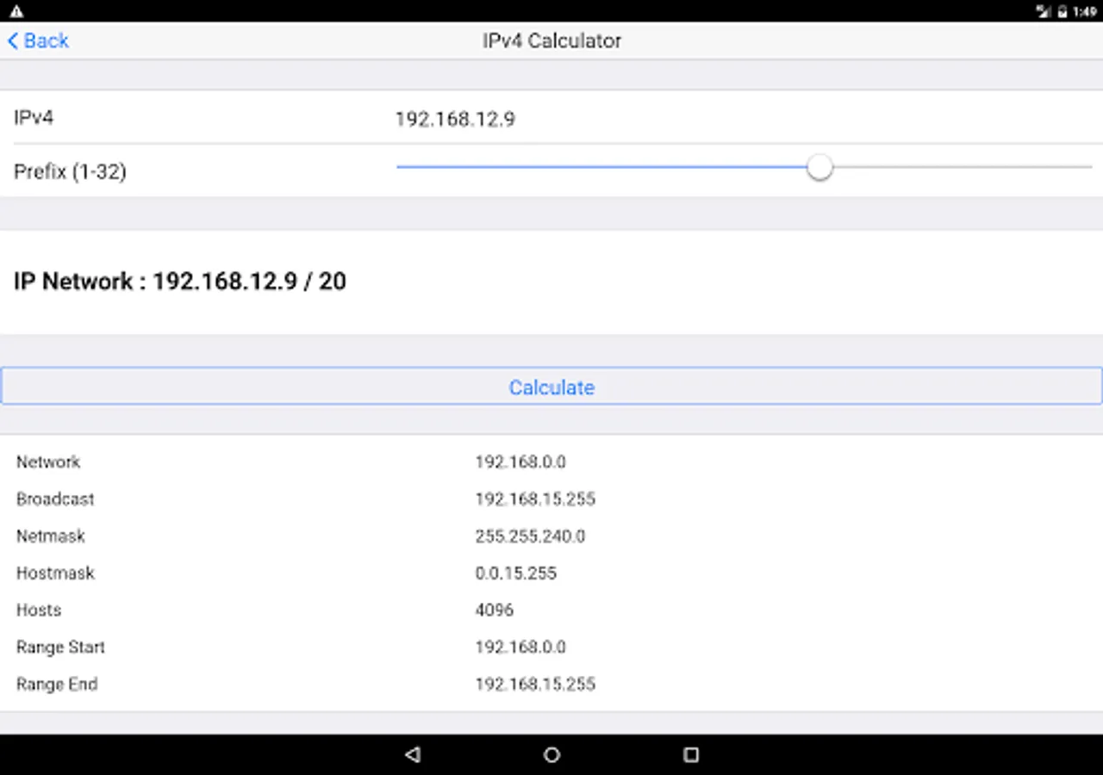Tap the Android recent apps square icon

pyautogui.click(x=690, y=755)
